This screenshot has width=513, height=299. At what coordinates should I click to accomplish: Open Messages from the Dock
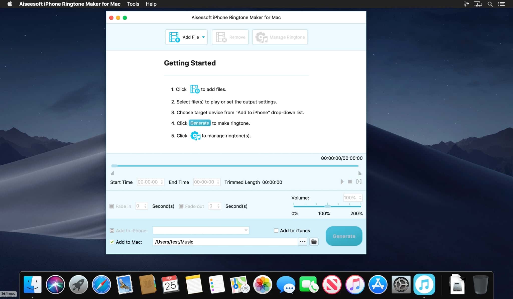(x=286, y=284)
